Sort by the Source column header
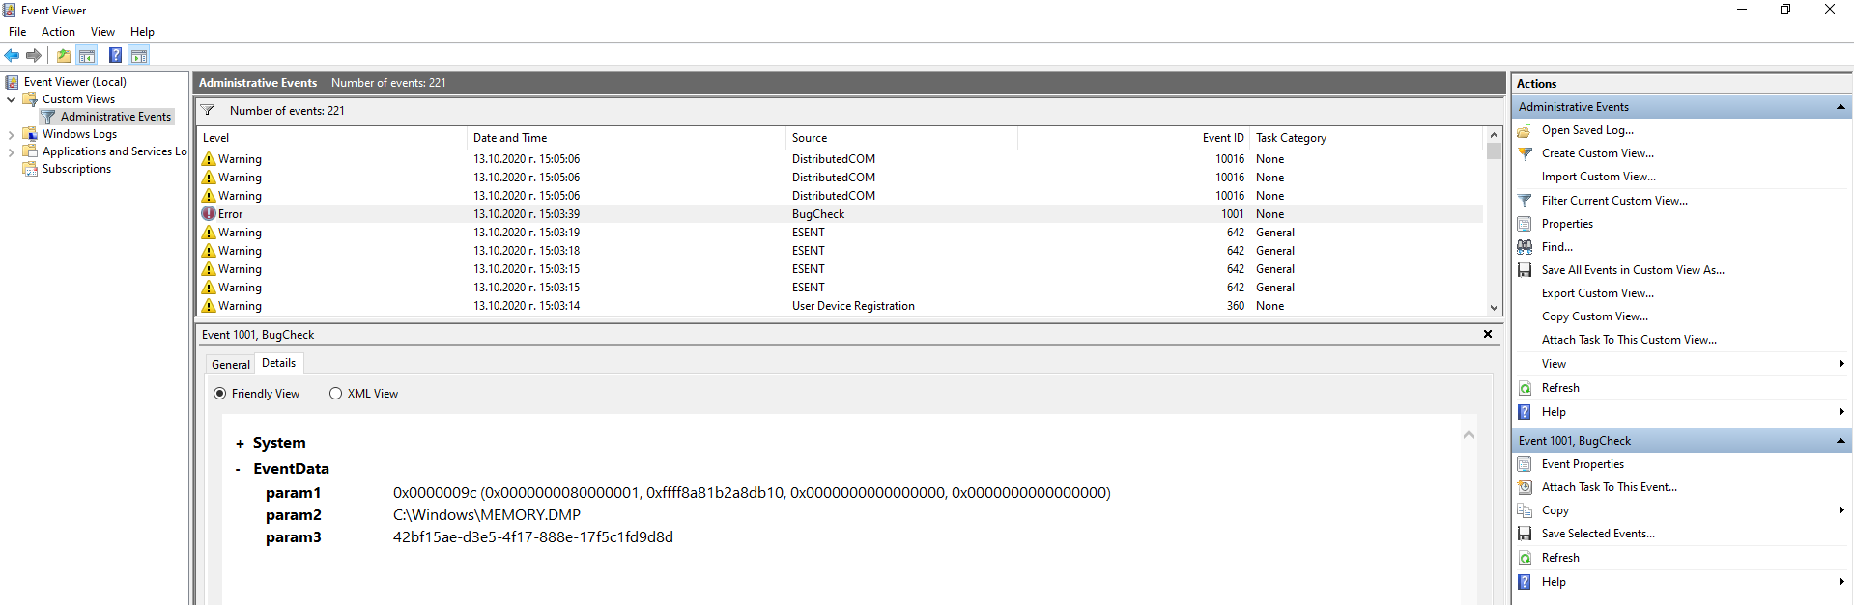This screenshot has height=605, width=1854. pyautogui.click(x=901, y=138)
